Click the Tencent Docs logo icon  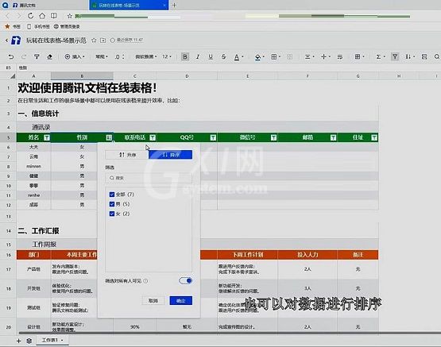tap(16, 40)
